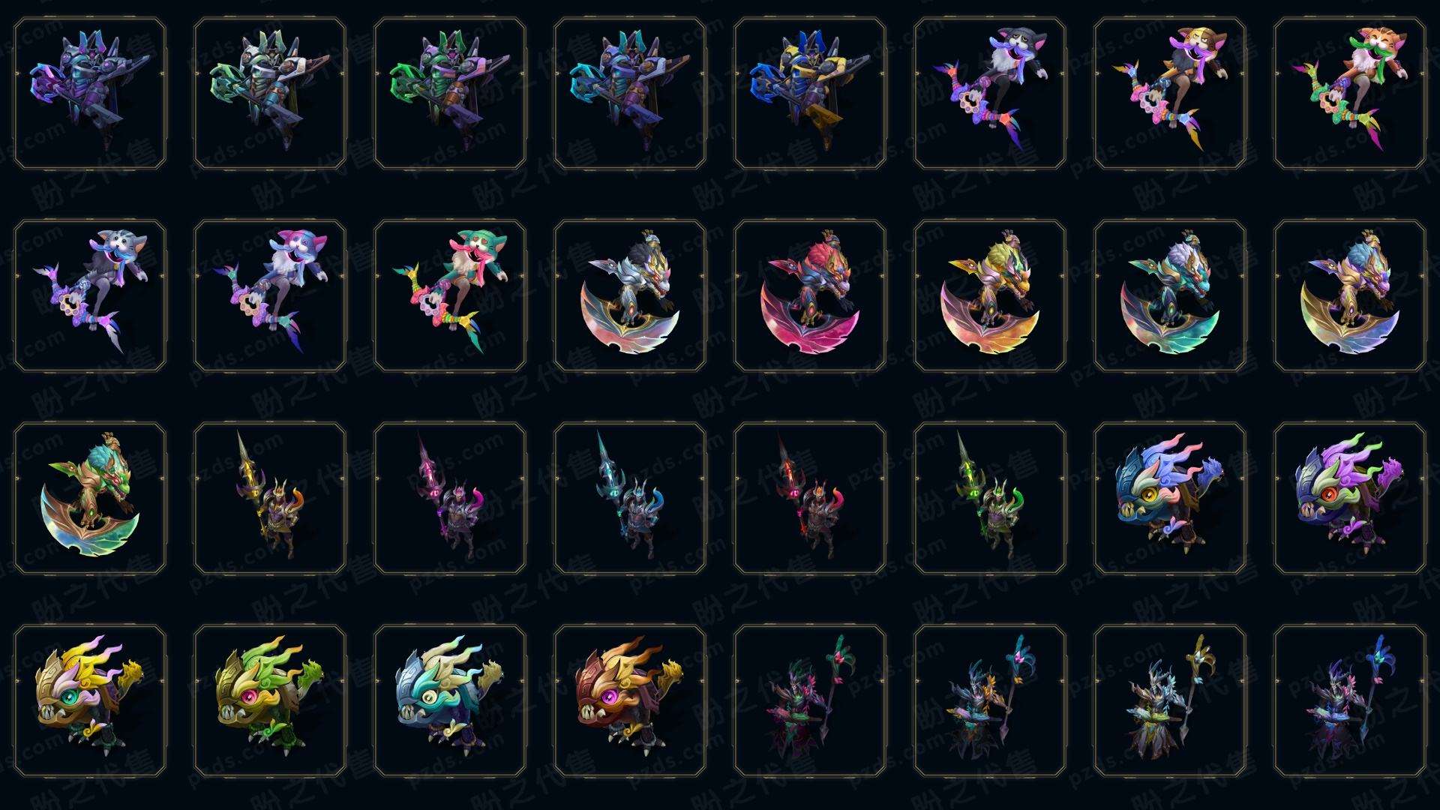Image resolution: width=1440 pixels, height=810 pixels.
Task: Pick the teal-hooded cat archer chroma
Action: click(x=450, y=295)
